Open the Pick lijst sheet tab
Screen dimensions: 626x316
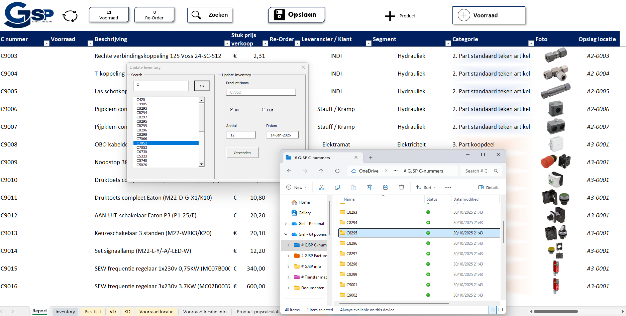pyautogui.click(x=93, y=312)
